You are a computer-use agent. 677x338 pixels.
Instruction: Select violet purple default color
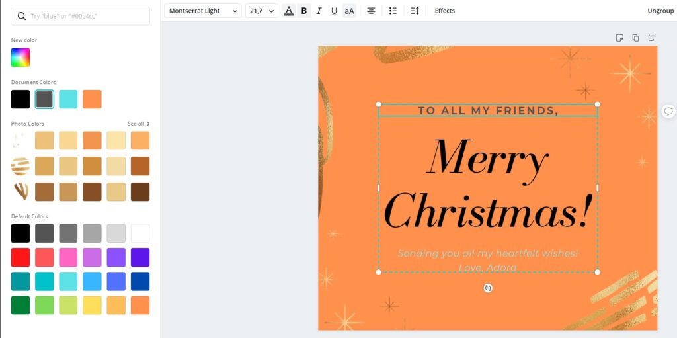coord(116,257)
